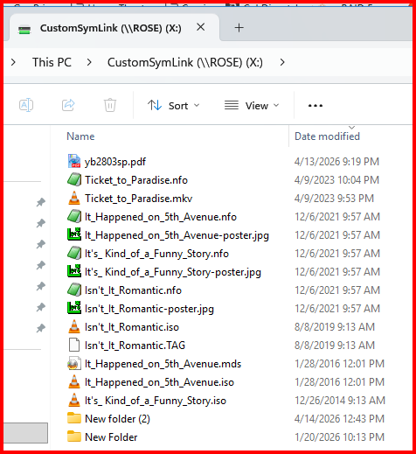
Task: Click CustomSymLink (\\ROSE) (X:) breadcrumb segment
Action: (185, 62)
